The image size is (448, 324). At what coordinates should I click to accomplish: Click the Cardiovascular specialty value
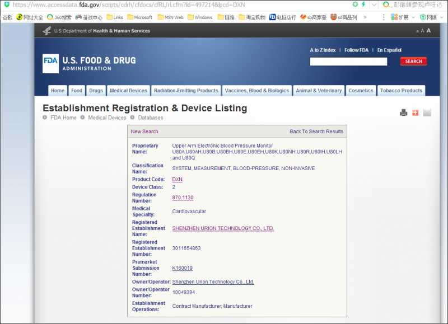pyautogui.click(x=189, y=212)
